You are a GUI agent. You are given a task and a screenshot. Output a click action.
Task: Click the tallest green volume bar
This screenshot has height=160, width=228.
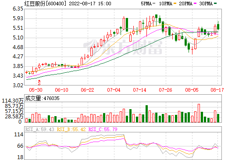pos(146,114)
